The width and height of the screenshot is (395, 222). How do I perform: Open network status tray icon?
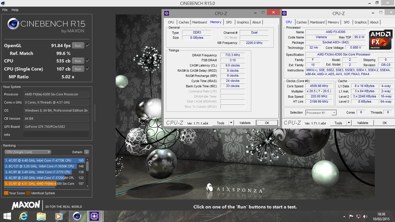358,216
